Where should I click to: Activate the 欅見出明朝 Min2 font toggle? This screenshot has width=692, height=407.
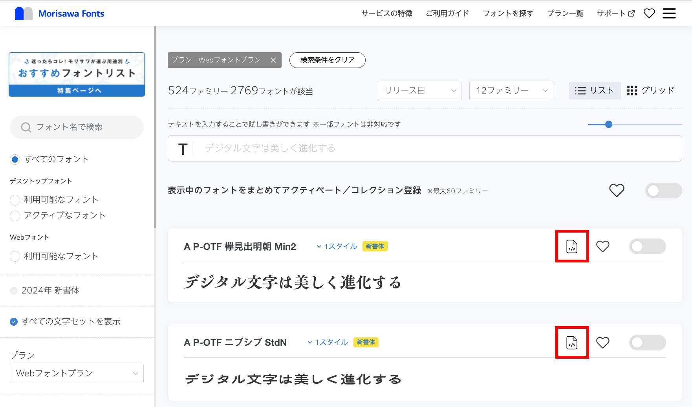647,246
